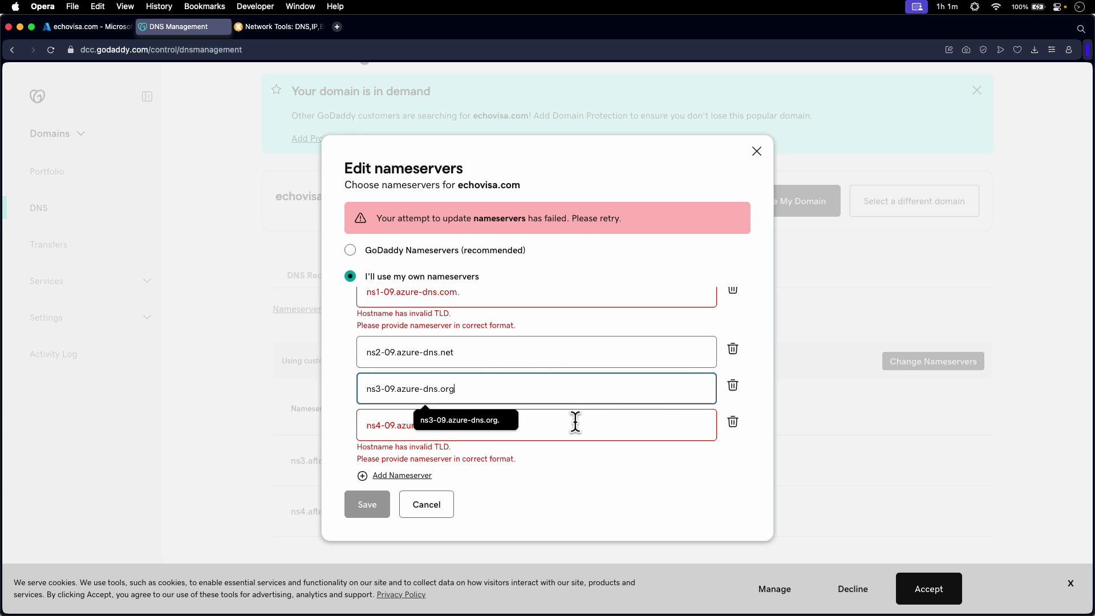
Task: Open the Bookmarks menu
Action: (x=204, y=6)
